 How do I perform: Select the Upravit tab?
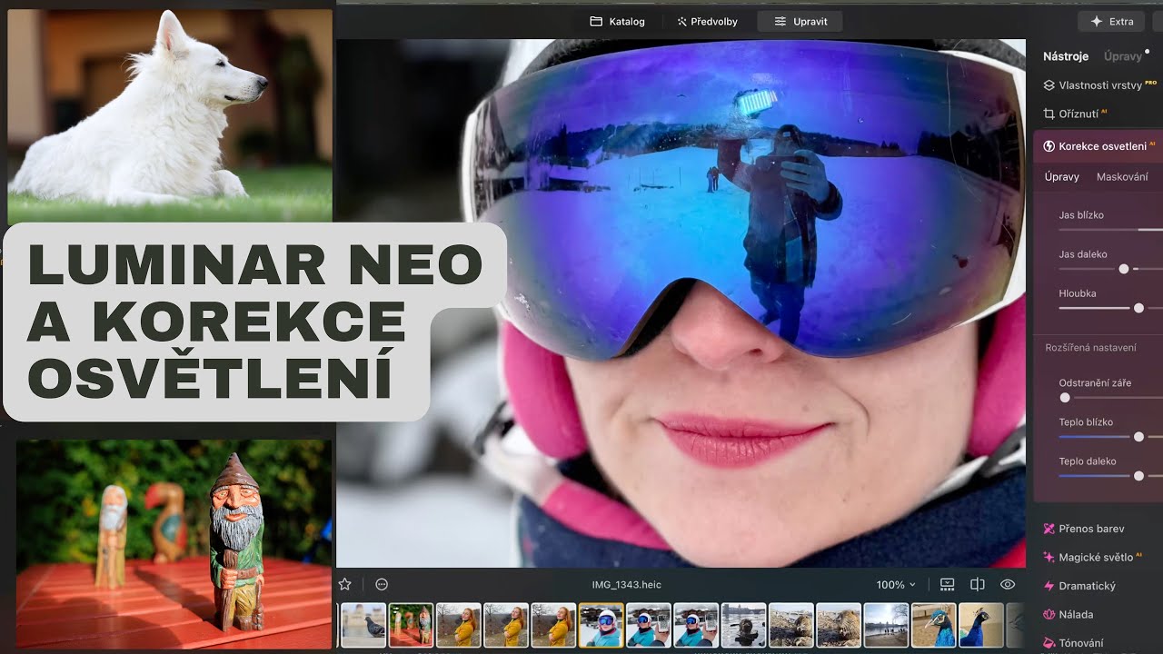point(800,21)
